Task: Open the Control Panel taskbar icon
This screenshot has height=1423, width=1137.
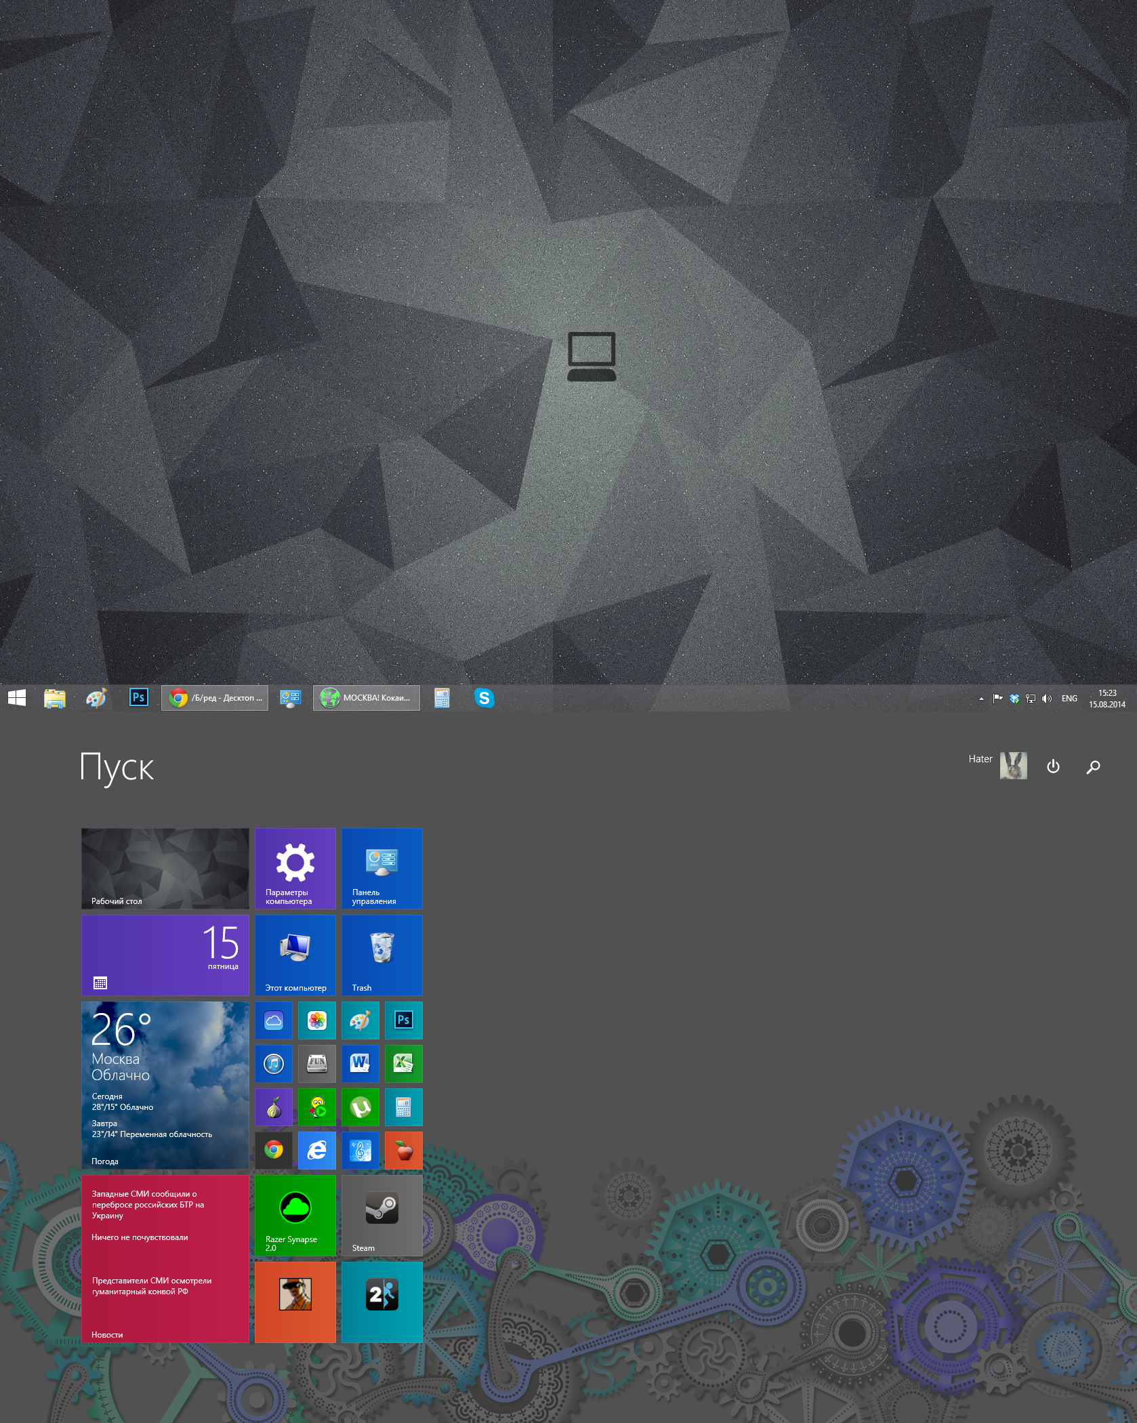Action: [291, 698]
